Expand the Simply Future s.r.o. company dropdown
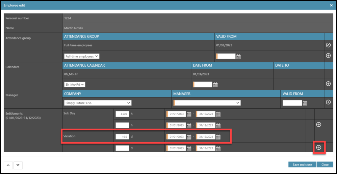The width and height of the screenshot is (337, 174). (98, 103)
